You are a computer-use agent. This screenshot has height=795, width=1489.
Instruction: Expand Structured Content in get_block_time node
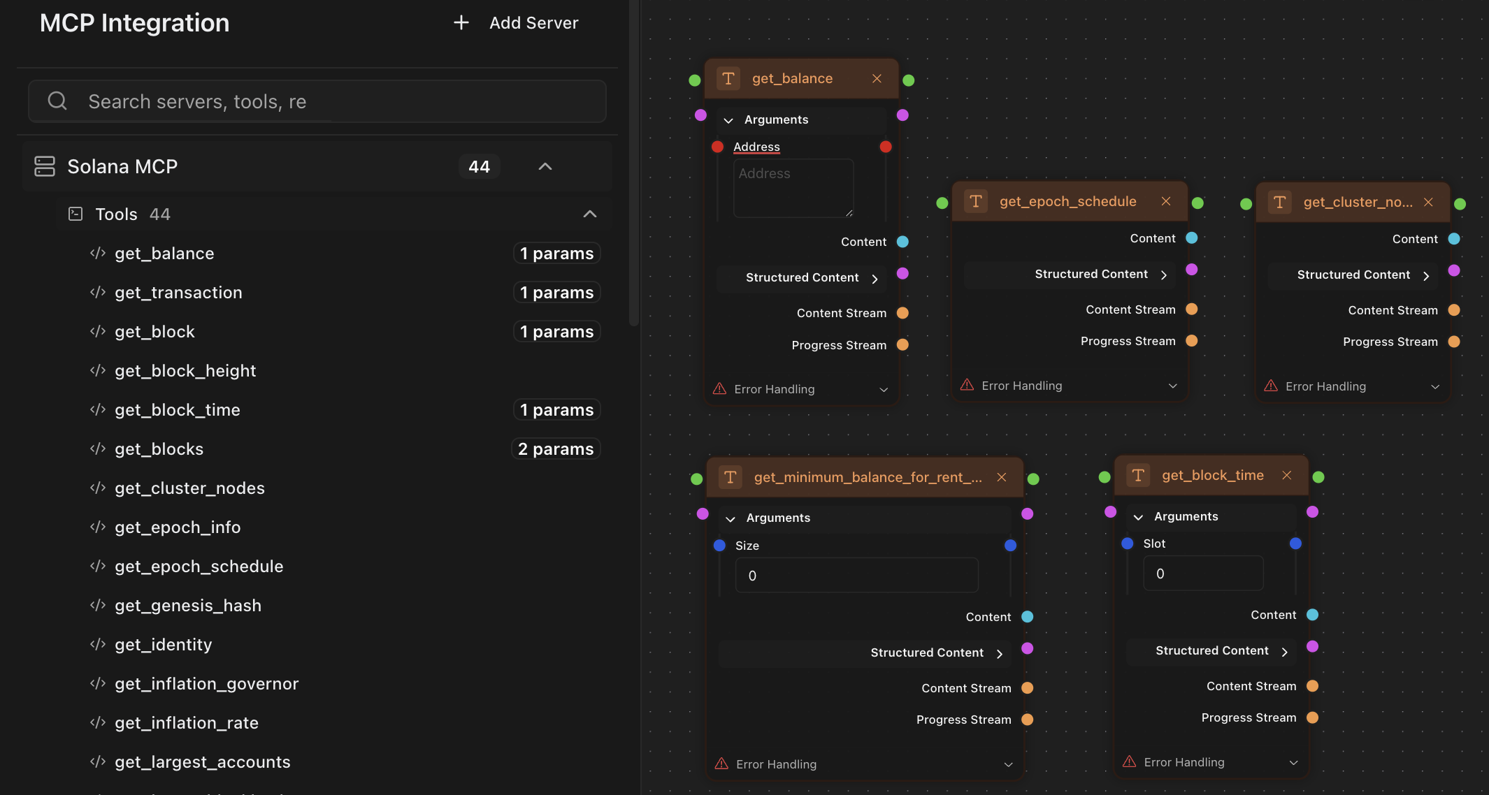pos(1284,651)
